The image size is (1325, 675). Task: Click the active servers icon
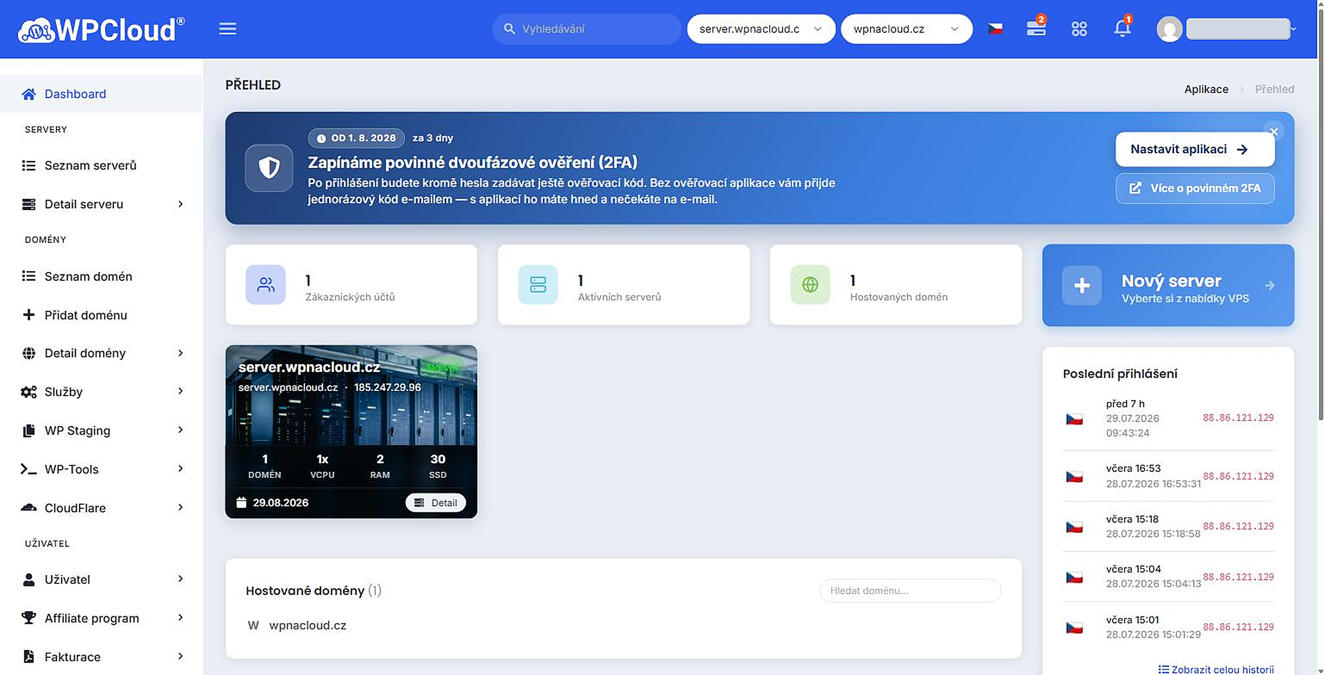pos(538,284)
